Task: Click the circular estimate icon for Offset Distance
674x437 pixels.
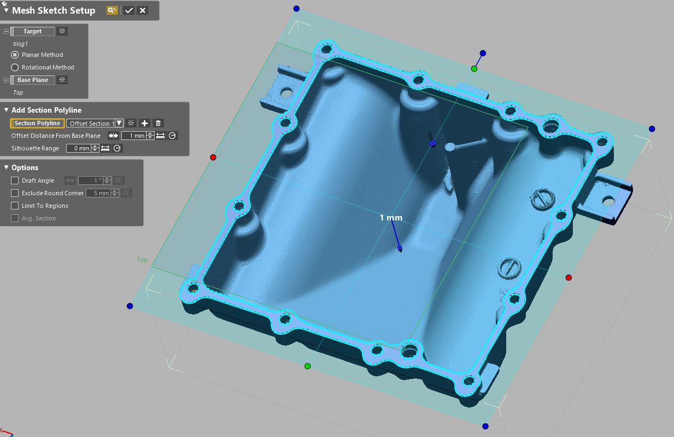Action: [x=173, y=136]
